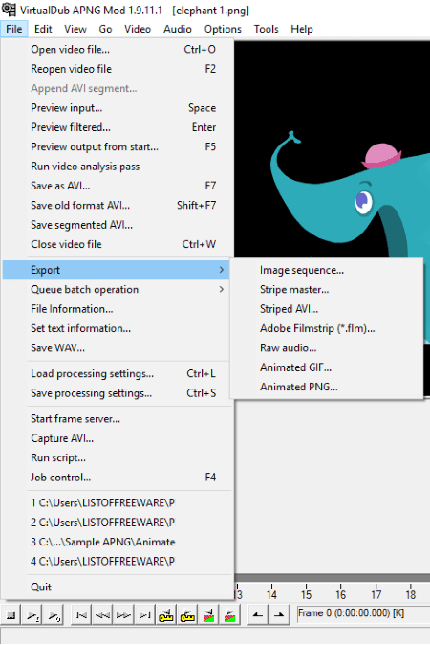Screen dimensions: 430x645
Task: Export Adobe Filmstrip (*.flm)
Action: pos(327,328)
